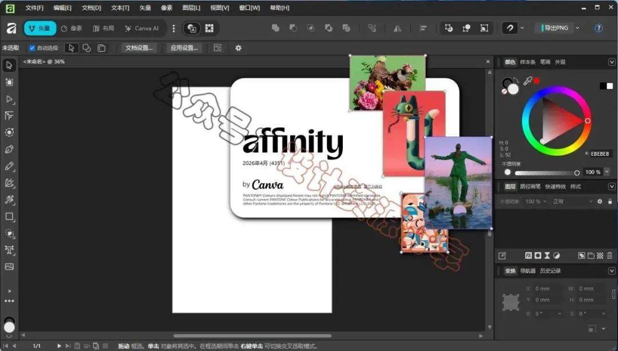The image size is (618, 351).
Task: Open the layer blend mode 正常 dropdown
Action: coord(572,201)
